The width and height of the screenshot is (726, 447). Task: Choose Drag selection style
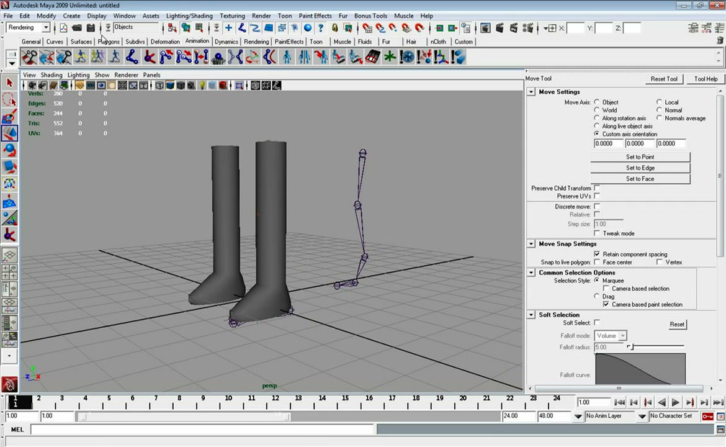597,296
